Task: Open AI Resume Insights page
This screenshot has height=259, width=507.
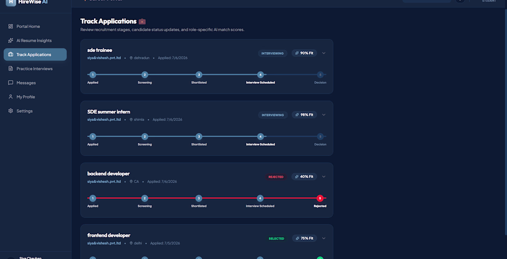Action: click(x=35, y=40)
